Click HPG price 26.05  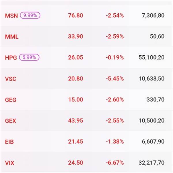[76, 57]
